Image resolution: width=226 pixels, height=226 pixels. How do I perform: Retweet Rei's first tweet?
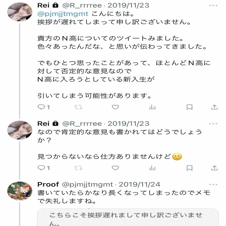coord(78,107)
